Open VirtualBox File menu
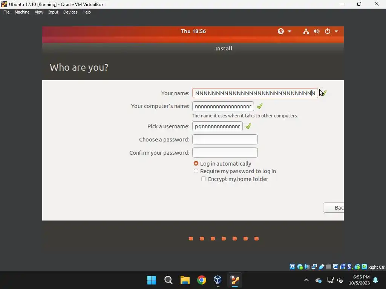Viewport: 386px width, 289px height. pos(6,12)
